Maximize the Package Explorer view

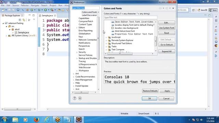34,15
